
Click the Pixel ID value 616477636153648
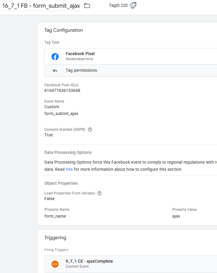coord(62,91)
